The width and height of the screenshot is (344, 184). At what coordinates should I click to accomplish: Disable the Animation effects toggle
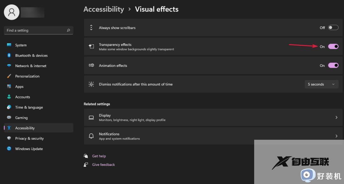(333, 66)
